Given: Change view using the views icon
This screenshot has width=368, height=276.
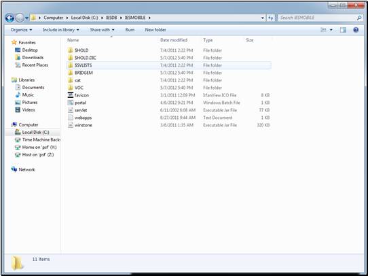Looking at the screenshot, I should (323, 30).
